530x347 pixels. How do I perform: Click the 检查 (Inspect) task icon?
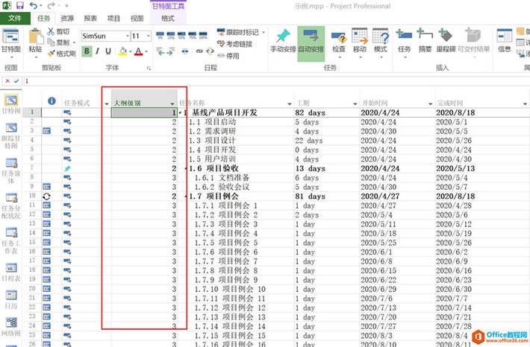coord(339,39)
